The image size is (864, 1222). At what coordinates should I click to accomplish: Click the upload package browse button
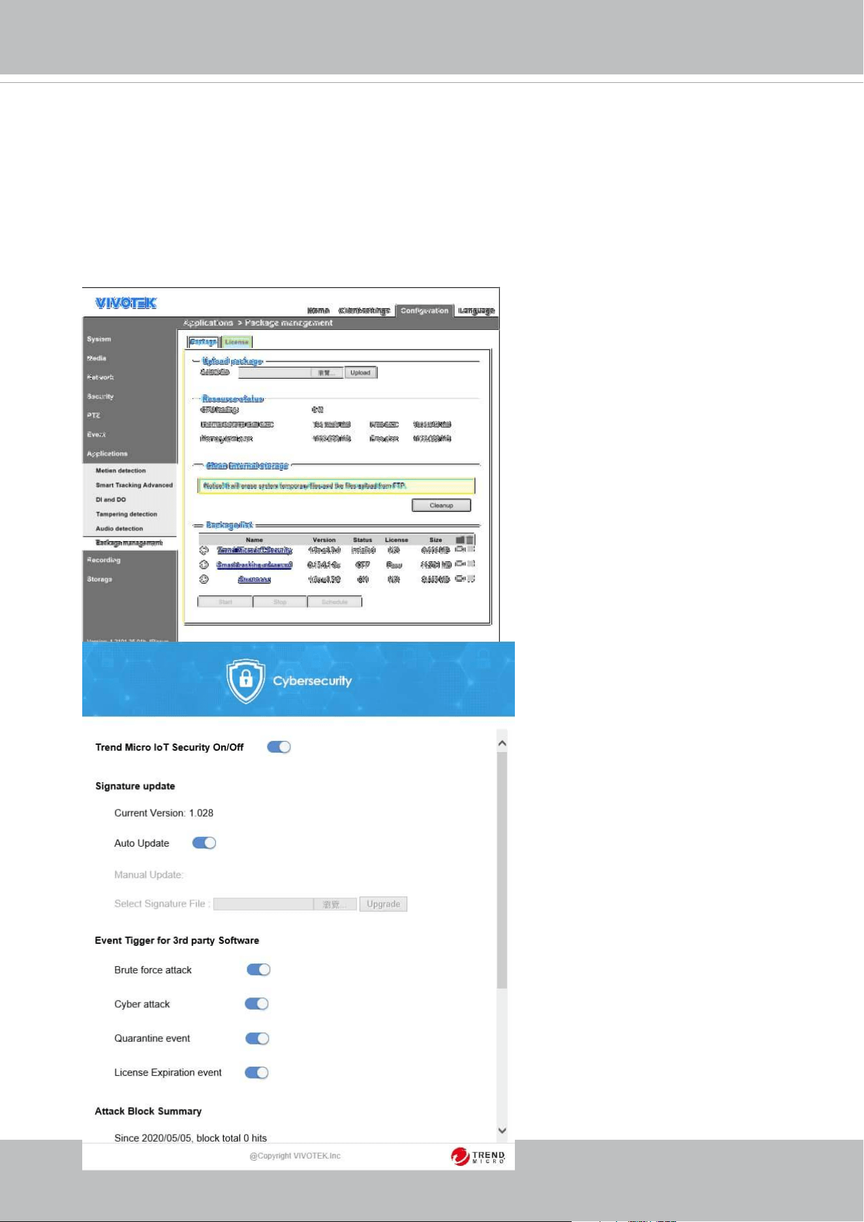(326, 373)
